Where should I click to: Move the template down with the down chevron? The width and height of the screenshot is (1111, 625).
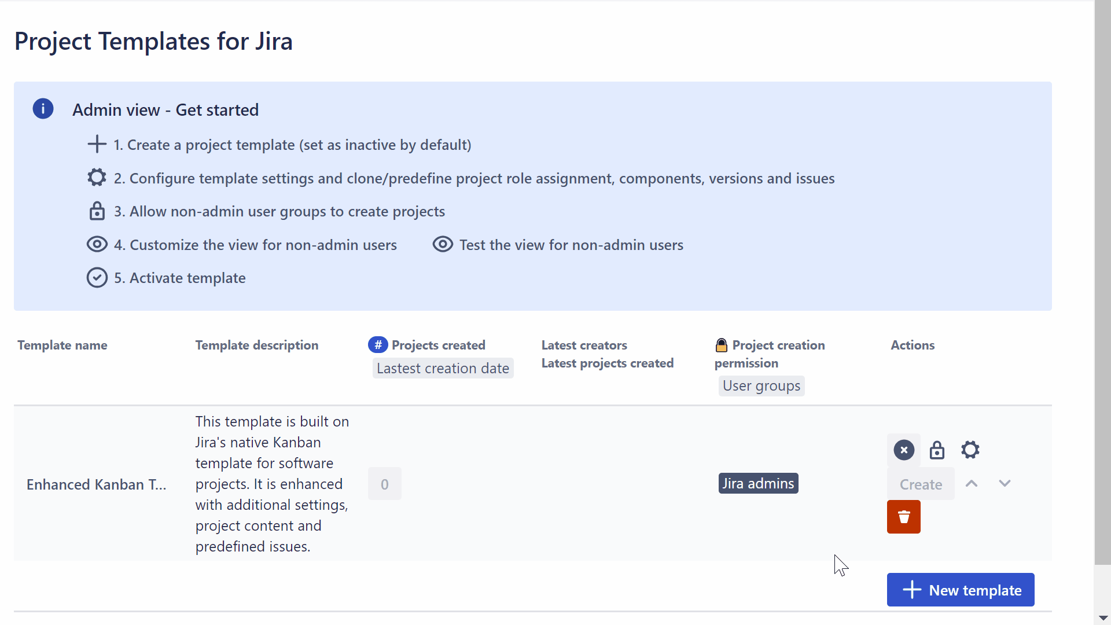(1005, 483)
